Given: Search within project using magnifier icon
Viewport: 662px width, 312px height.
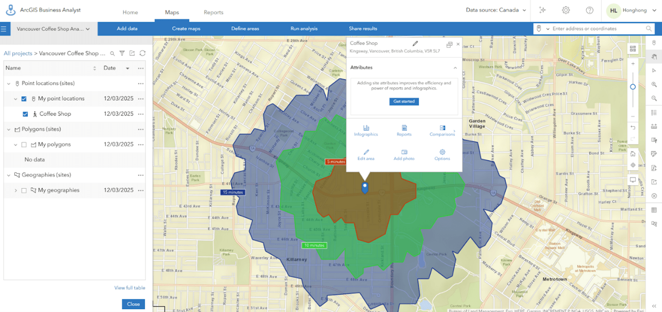Looking at the screenshot, I should (x=112, y=54).
